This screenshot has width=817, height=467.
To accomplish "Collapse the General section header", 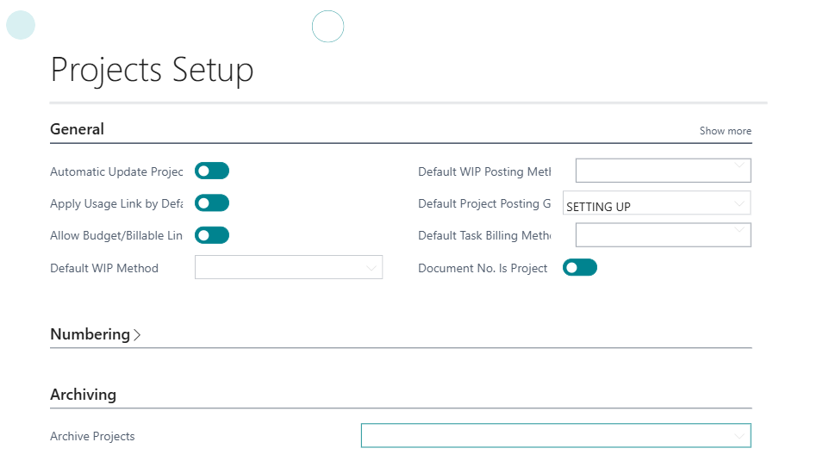I will tap(78, 129).
